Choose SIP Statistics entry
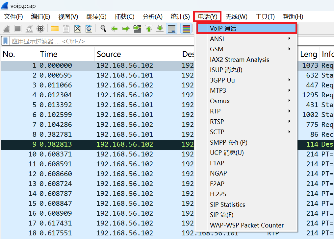The height and width of the screenshot is (239, 334). click(x=246, y=204)
